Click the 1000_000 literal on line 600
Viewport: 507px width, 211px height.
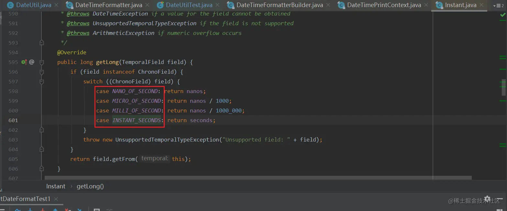point(228,111)
